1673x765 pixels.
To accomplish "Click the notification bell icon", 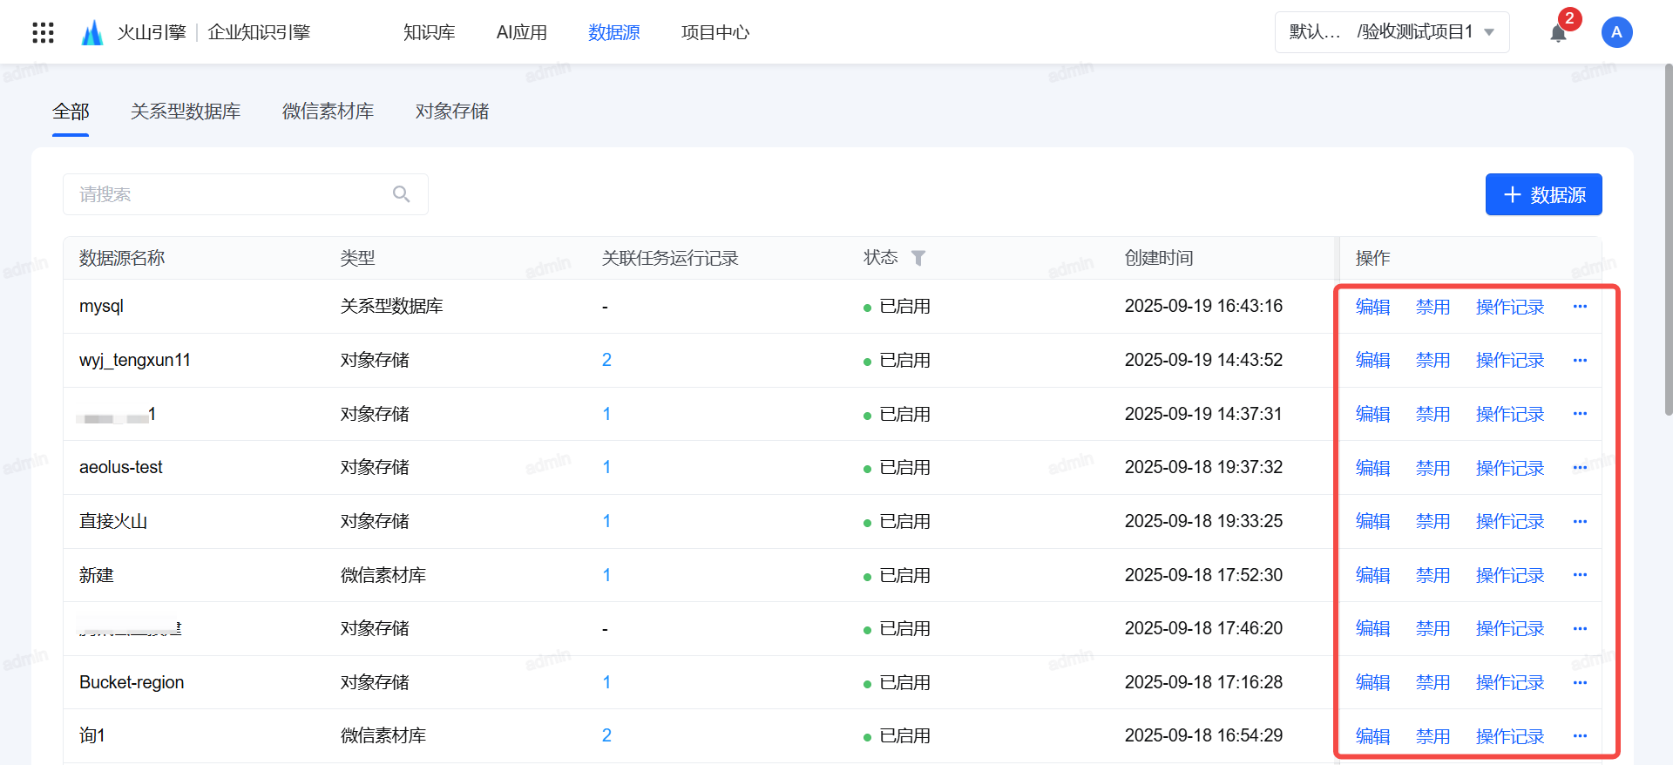I will (x=1558, y=33).
